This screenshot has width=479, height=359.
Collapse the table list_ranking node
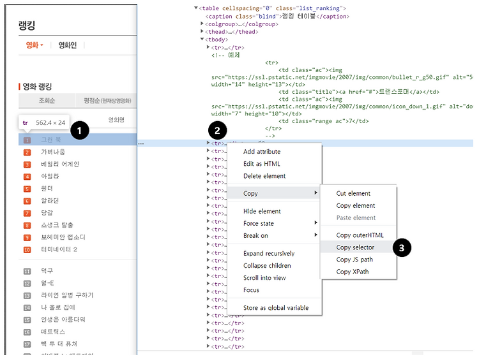pos(196,8)
